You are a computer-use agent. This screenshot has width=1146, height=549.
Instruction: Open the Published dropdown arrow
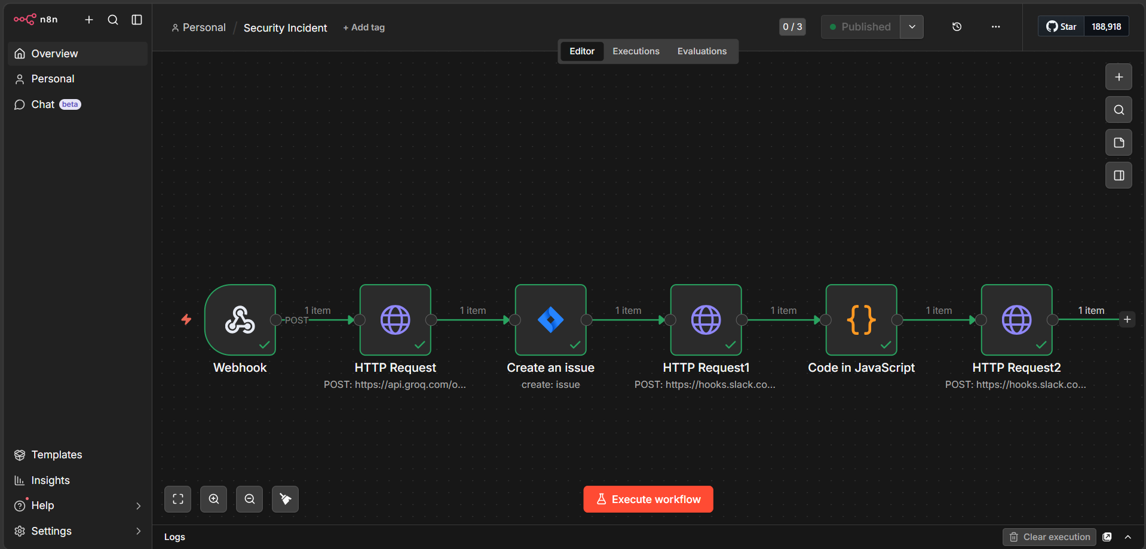(x=912, y=27)
